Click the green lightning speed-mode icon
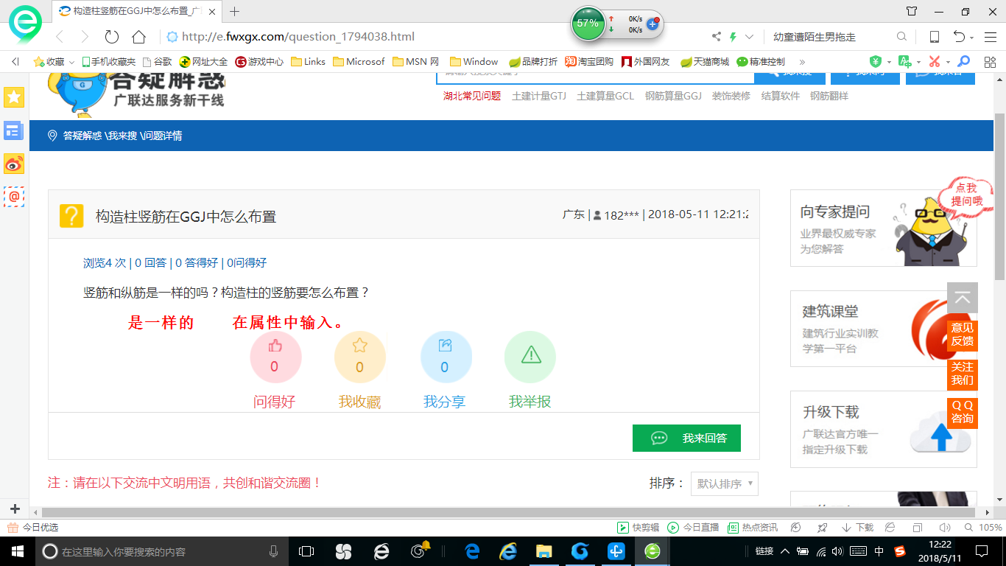Screen dimensions: 1006x566 coord(733,37)
